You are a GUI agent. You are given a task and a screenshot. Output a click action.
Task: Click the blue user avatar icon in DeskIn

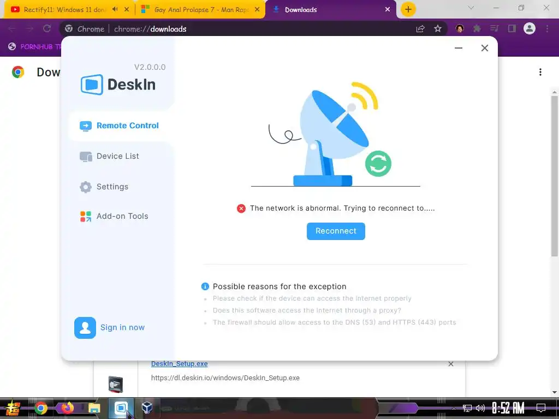(x=85, y=328)
